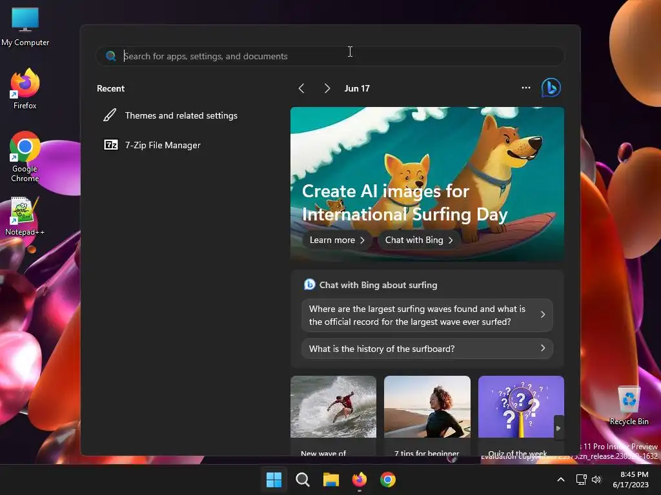Click Chat with Bing about surfing heading
This screenshot has width=661, height=495.
click(378, 285)
